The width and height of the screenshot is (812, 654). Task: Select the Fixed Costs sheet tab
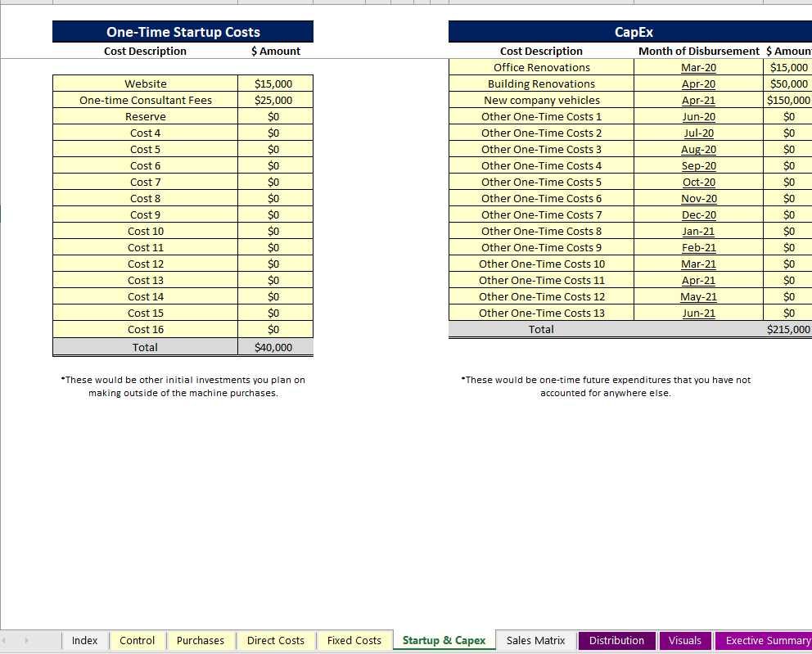(x=354, y=641)
